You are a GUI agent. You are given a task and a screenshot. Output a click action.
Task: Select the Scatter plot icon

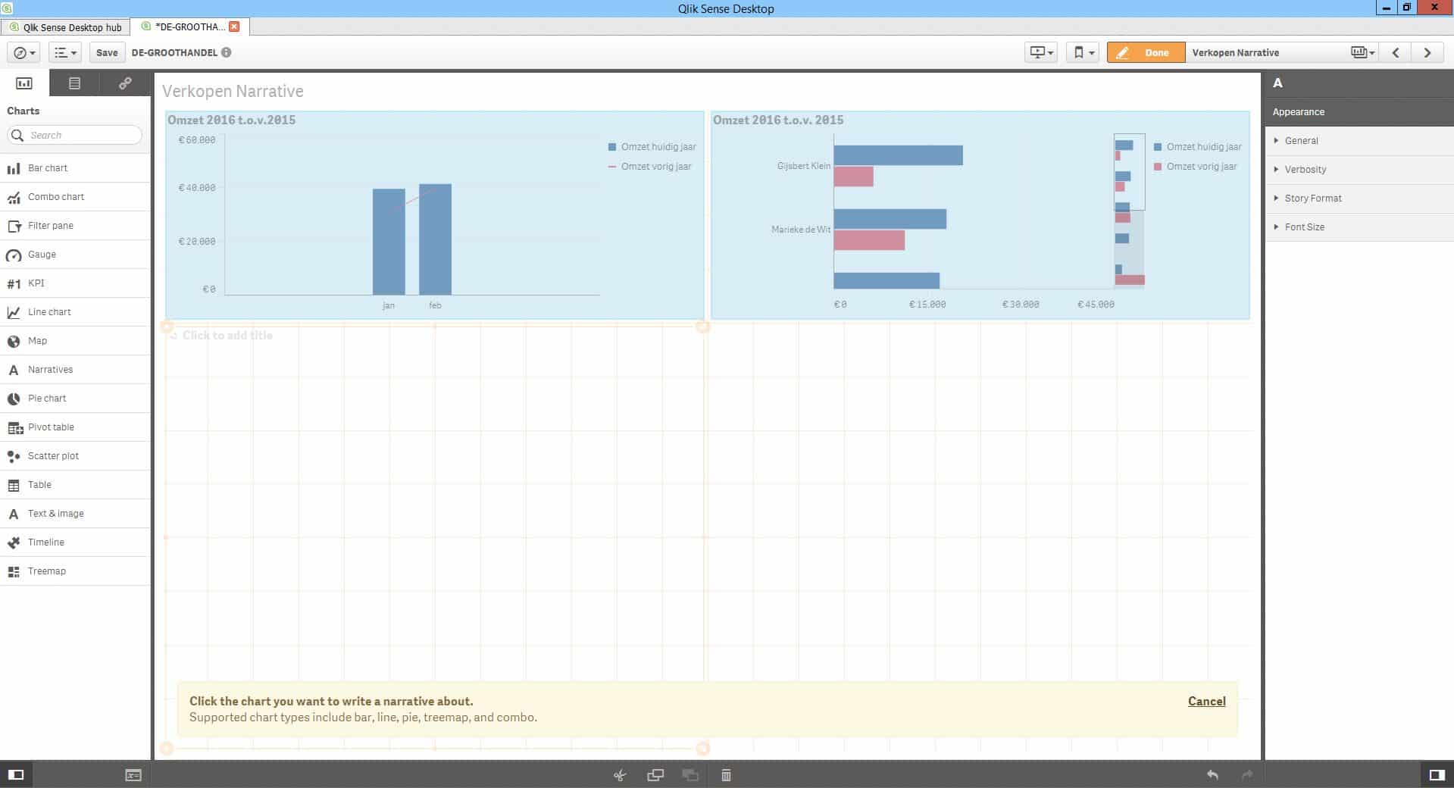pos(14,456)
